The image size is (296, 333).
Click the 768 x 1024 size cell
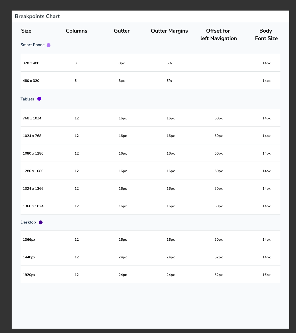click(32, 118)
